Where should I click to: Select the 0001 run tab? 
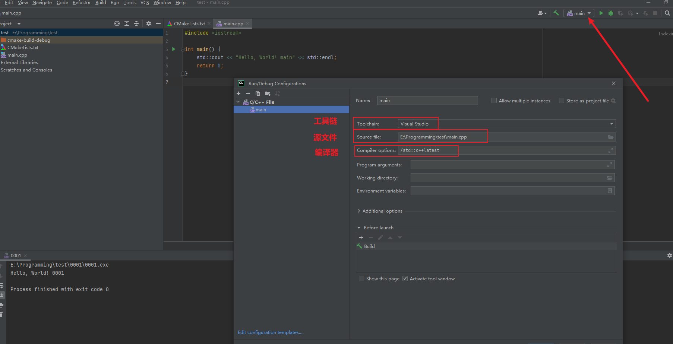(16, 255)
